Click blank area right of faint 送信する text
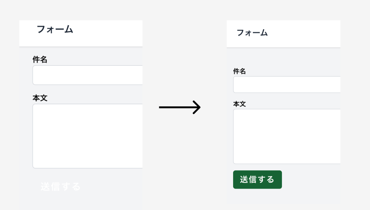Viewport: 370px width, 210px height. [x=111, y=187]
